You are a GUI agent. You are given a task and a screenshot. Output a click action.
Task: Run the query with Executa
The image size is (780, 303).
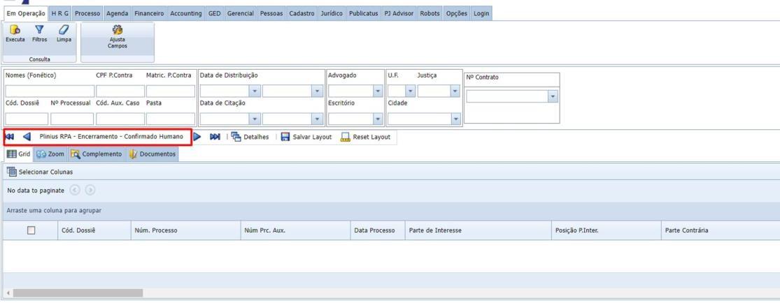point(15,34)
